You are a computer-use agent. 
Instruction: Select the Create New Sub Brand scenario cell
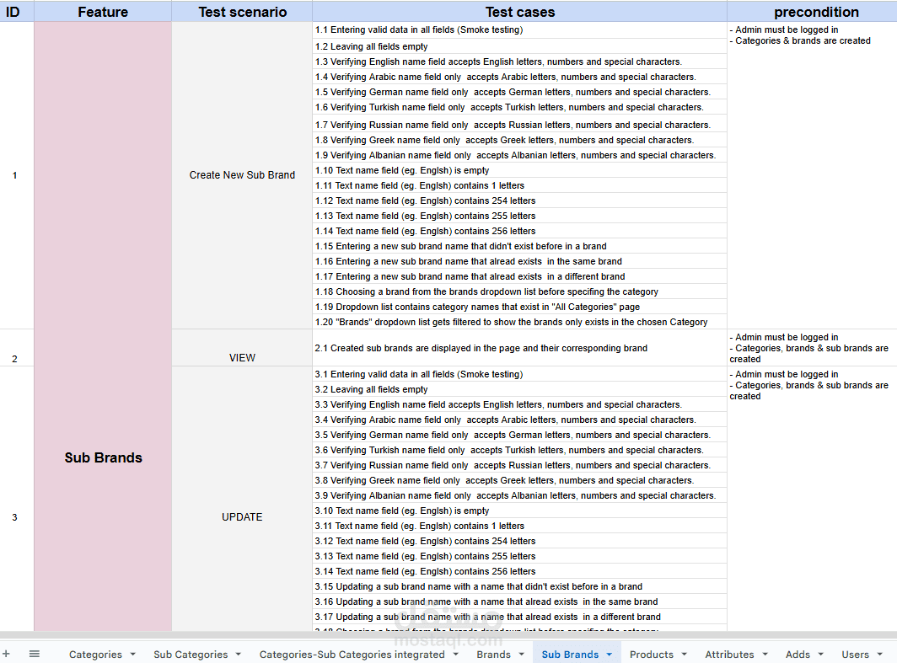click(x=242, y=175)
